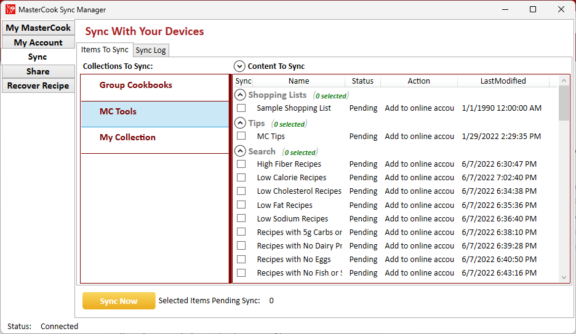Check the Low Sodium Recipes sync box
The height and width of the screenshot is (334, 576).
pos(241,218)
